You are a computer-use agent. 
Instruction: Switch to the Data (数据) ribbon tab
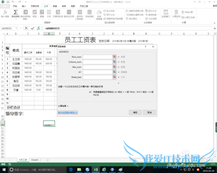[55, 6]
